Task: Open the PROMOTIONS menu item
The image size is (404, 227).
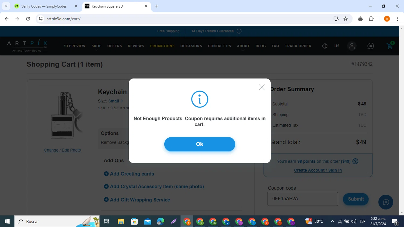Action: (162, 46)
